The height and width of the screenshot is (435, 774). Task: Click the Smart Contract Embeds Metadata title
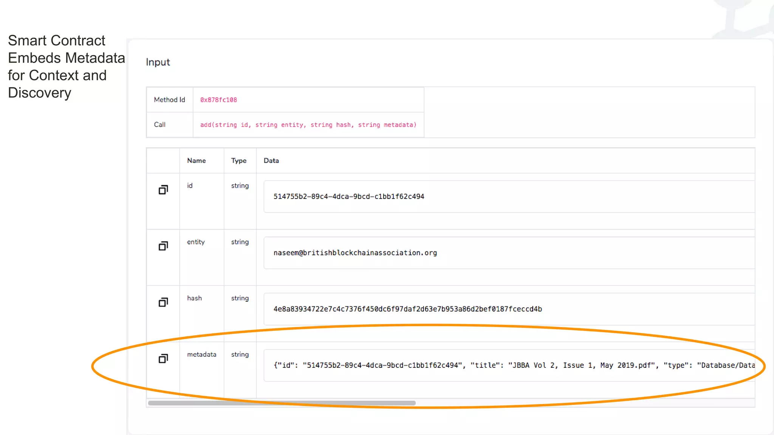pyautogui.click(x=66, y=66)
